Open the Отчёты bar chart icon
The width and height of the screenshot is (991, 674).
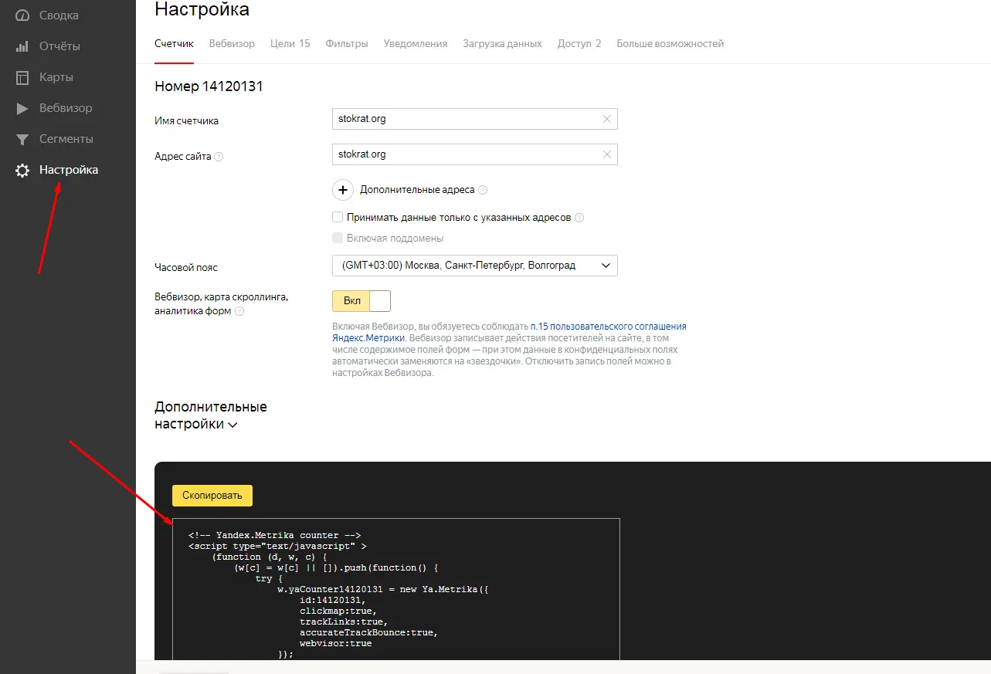click(22, 46)
